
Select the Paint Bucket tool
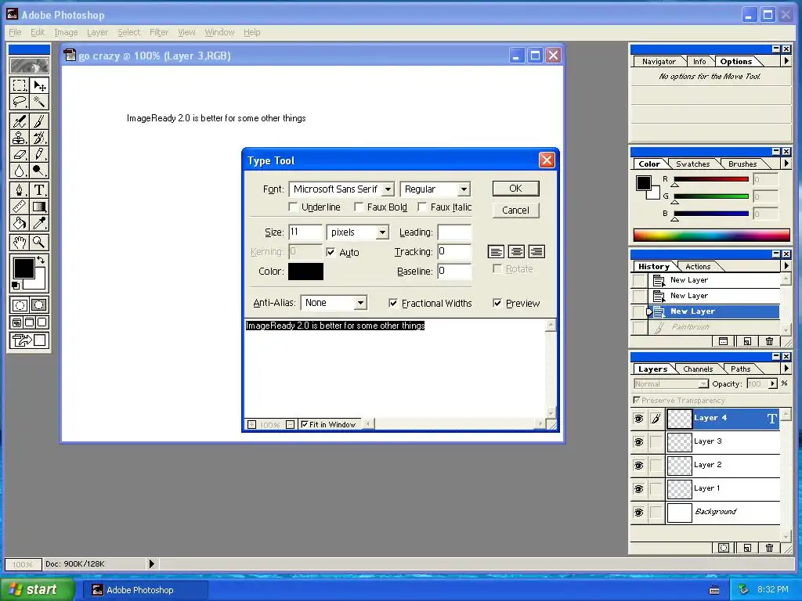20,223
